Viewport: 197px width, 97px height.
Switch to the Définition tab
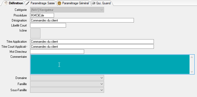click(x=14, y=3)
